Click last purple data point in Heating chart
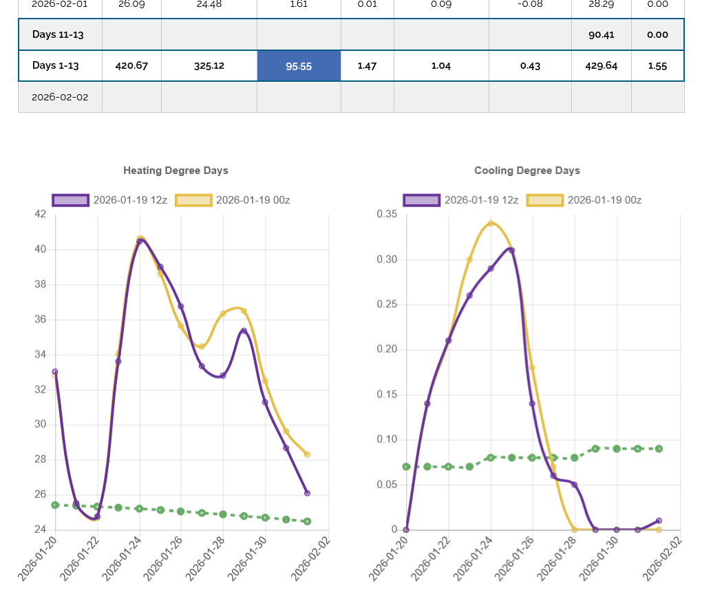 307,493
